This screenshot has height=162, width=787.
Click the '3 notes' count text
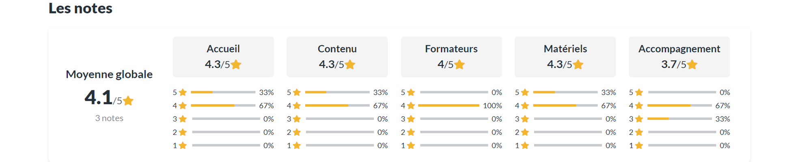[109, 118]
